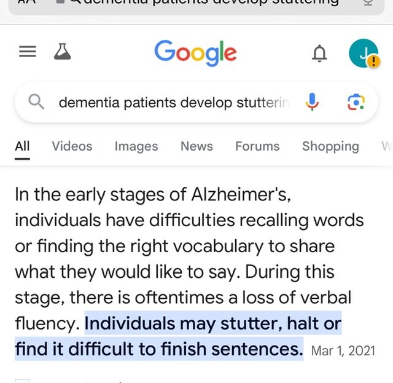The width and height of the screenshot is (393, 383).
Task: Click the highlighted stutter snippet text
Action: tap(178, 336)
